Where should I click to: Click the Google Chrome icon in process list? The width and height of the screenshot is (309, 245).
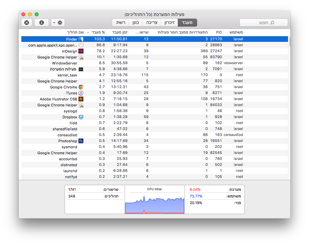pos(81,87)
